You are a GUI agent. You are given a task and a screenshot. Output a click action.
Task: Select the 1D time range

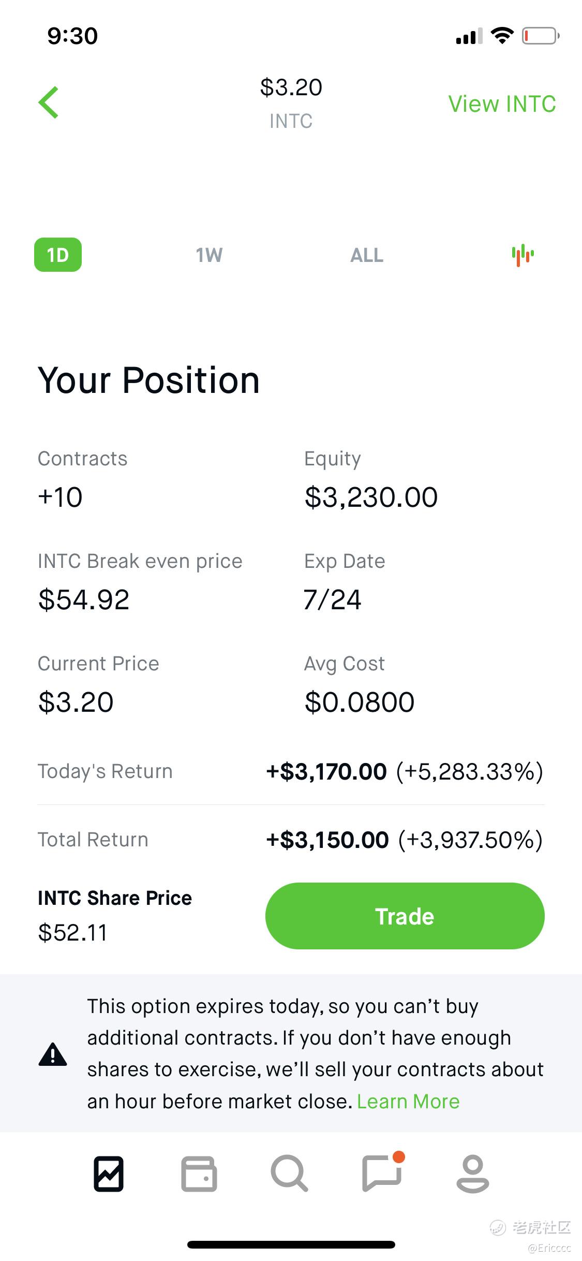tap(58, 255)
